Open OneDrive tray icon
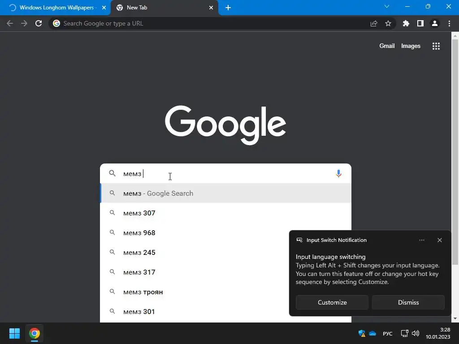The width and height of the screenshot is (459, 344). [372, 333]
